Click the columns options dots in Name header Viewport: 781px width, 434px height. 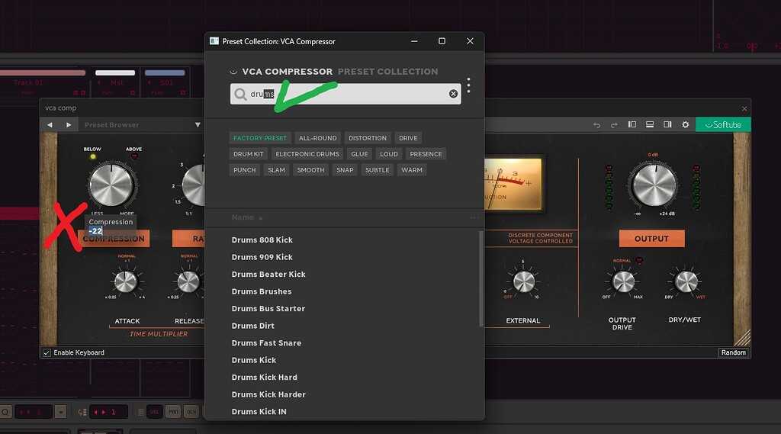point(474,217)
